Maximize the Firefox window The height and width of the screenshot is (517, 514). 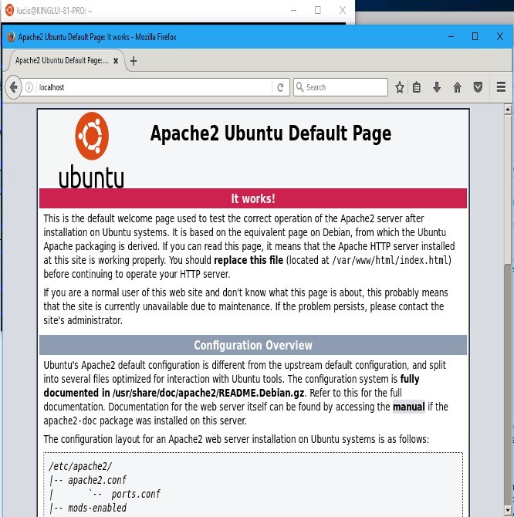(475, 36)
